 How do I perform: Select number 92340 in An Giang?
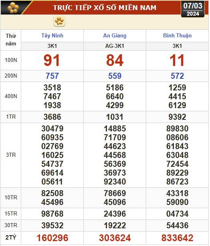(x=115, y=182)
